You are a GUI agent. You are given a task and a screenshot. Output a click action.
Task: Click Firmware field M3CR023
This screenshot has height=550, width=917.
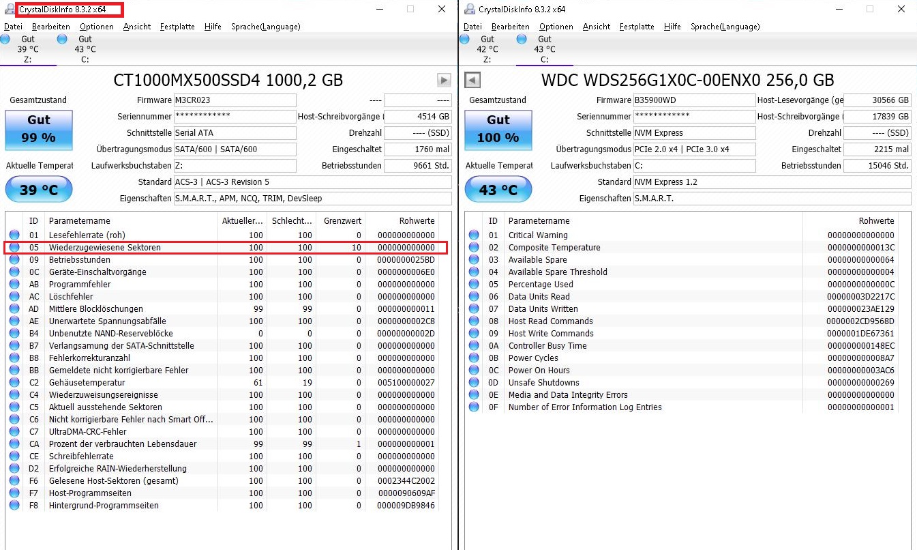point(235,100)
